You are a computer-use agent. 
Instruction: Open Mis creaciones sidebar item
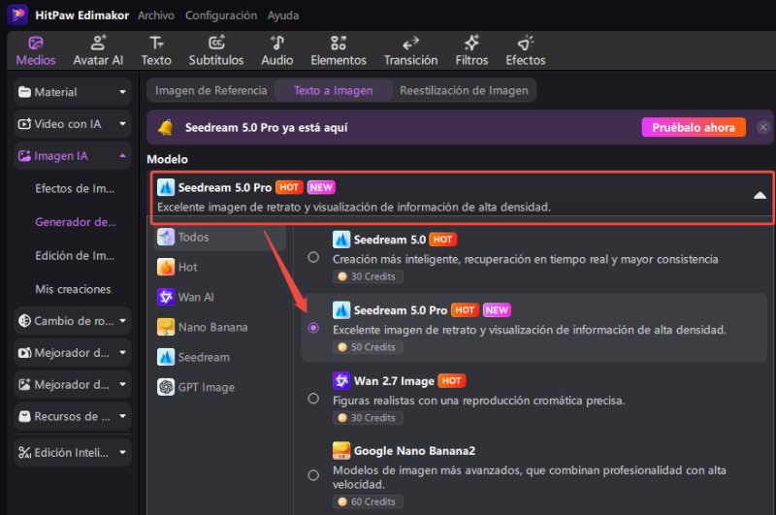click(x=74, y=289)
